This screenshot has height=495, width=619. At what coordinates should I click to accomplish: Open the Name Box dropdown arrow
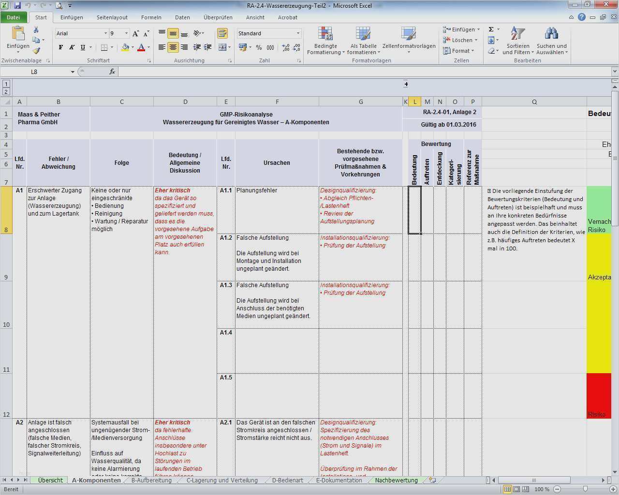73,72
